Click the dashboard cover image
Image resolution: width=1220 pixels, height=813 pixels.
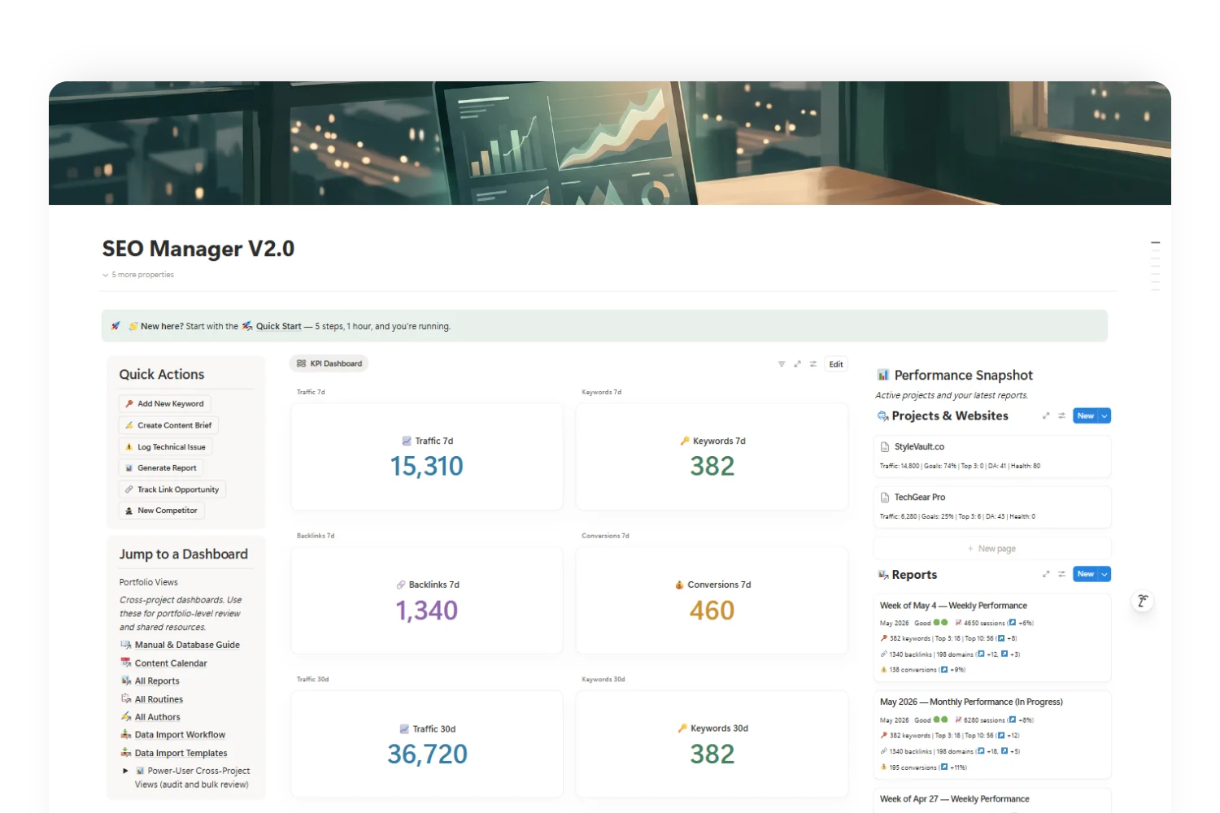pyautogui.click(x=610, y=143)
